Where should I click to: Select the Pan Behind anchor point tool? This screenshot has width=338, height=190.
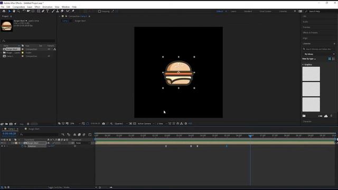(x=33, y=11)
